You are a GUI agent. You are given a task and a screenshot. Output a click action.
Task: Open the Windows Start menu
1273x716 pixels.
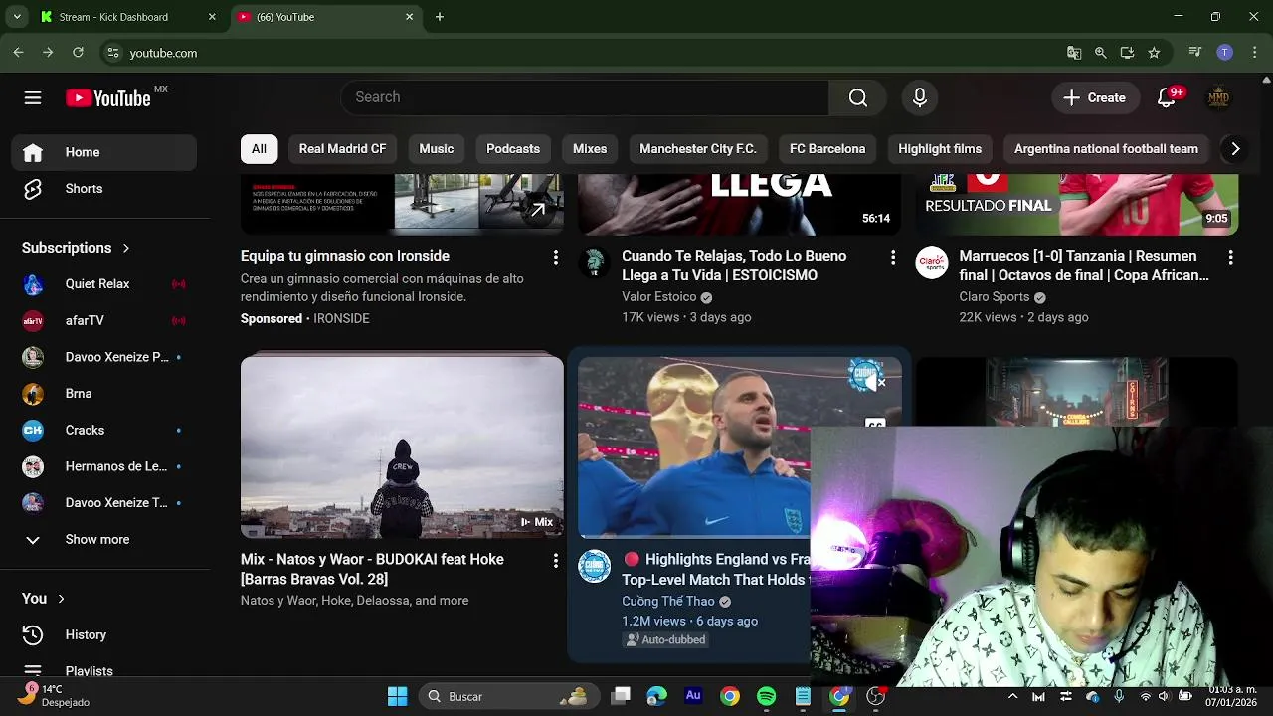[397, 696]
